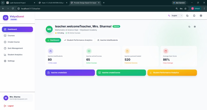Open Quiz Management in sidebar
Image resolution: width=207 pixels, height=110 pixels.
pos(17,48)
